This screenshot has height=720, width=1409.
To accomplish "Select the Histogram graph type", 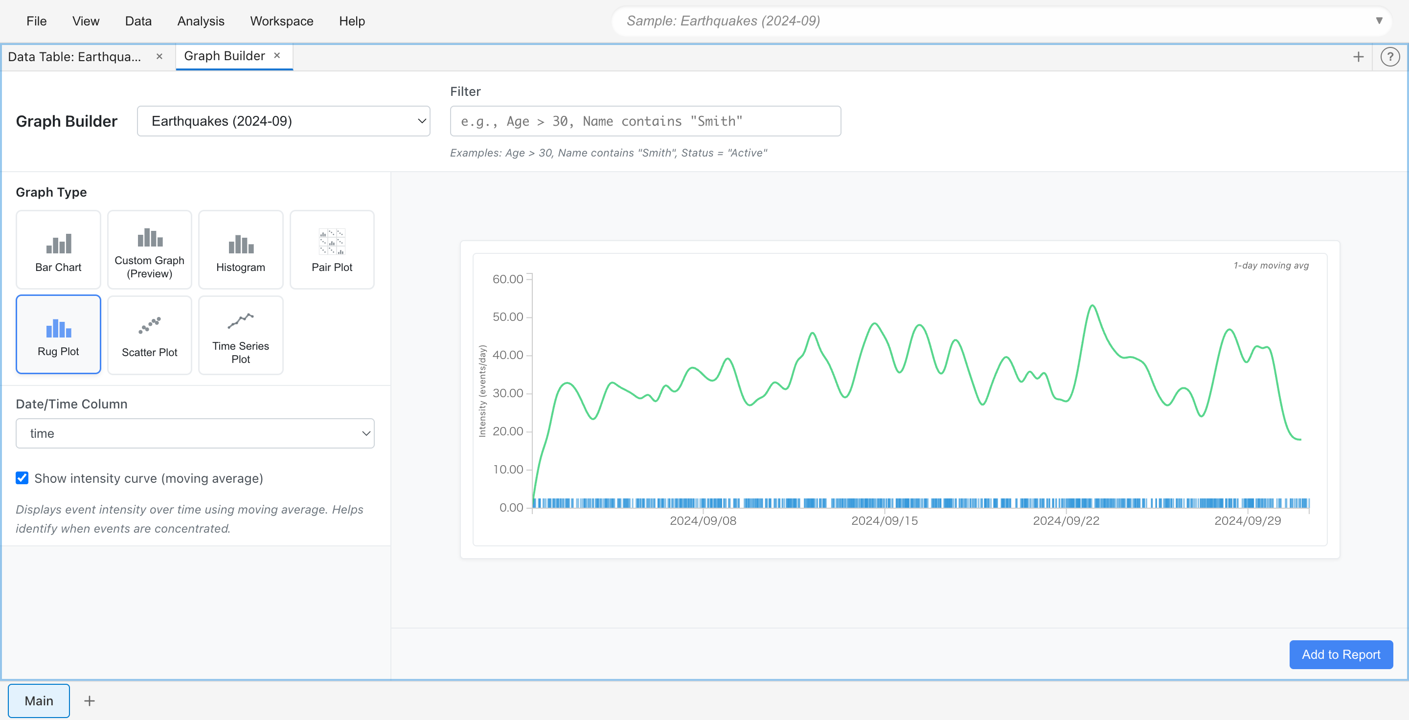I will point(241,250).
